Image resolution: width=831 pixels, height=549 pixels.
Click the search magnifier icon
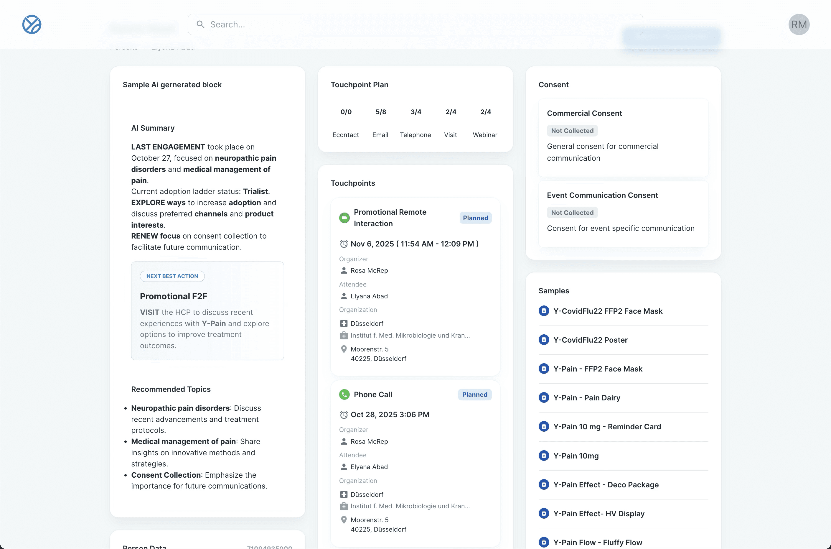pyautogui.click(x=200, y=24)
